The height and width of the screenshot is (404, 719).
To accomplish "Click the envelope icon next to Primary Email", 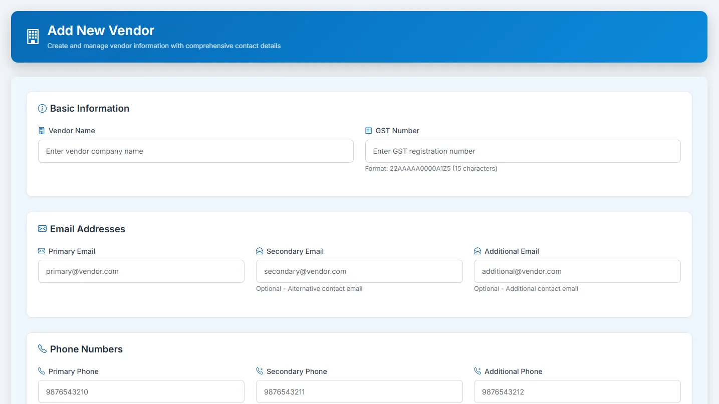I will pos(42,251).
